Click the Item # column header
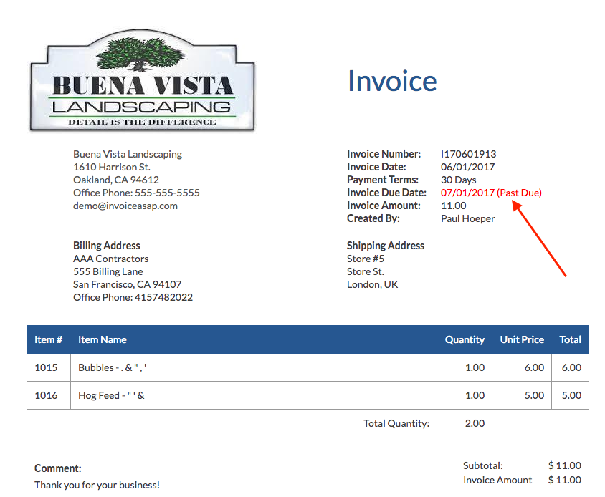Image resolution: width=605 pixels, height=497 pixels. tap(49, 339)
